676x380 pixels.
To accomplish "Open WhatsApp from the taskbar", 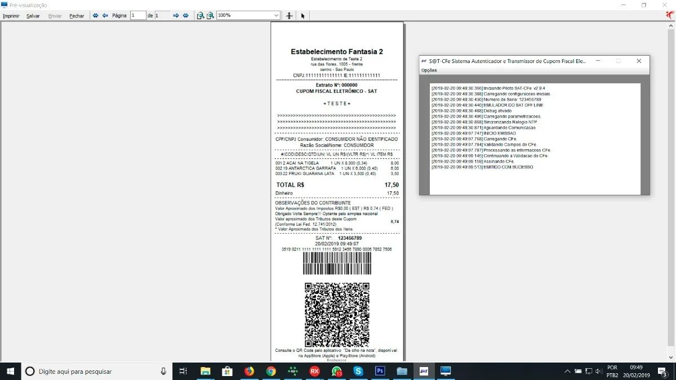I will pos(336,372).
